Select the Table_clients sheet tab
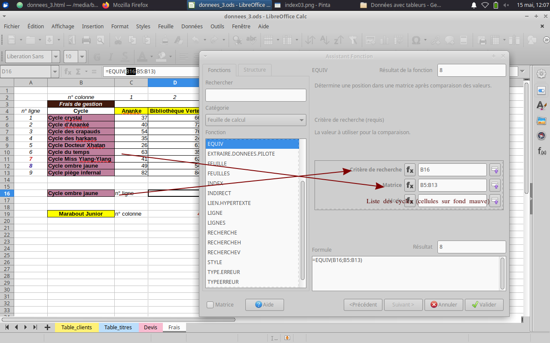550x343 pixels. click(x=76, y=327)
